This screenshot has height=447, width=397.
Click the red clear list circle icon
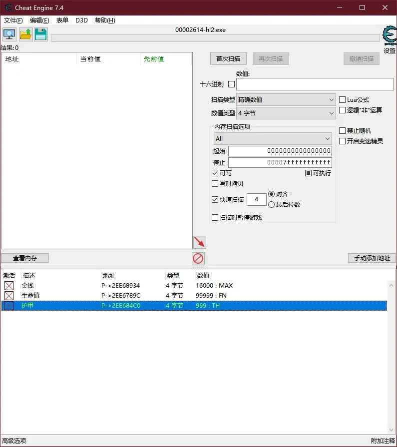[x=198, y=259]
